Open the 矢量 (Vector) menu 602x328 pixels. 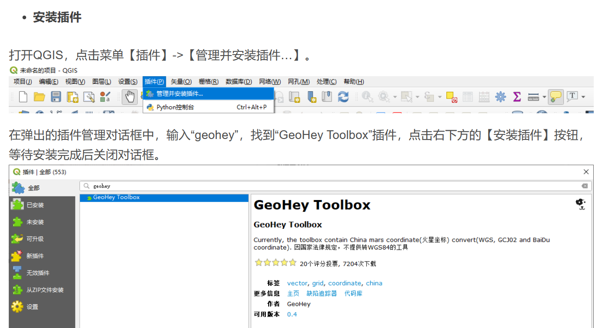click(x=181, y=82)
